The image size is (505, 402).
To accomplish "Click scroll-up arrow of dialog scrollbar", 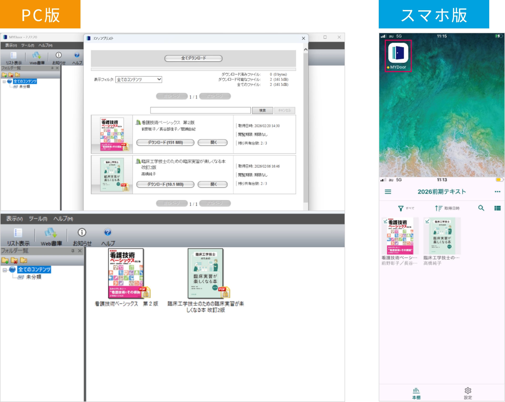I will point(306,50).
